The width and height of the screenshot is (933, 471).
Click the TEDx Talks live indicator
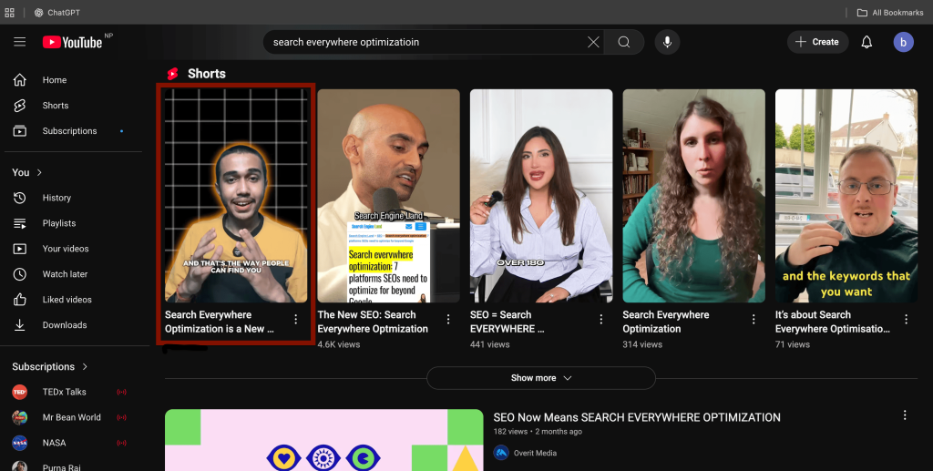coord(121,392)
